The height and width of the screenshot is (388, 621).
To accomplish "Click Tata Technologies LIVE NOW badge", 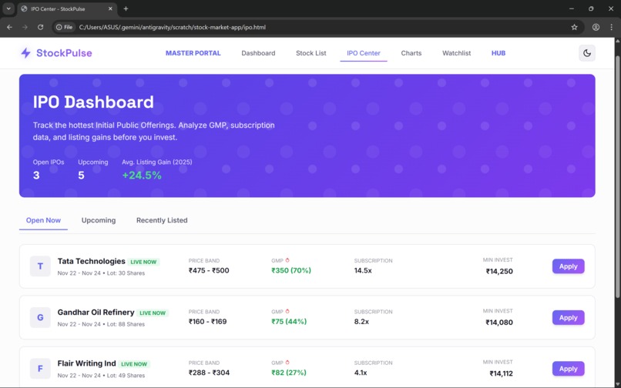I will [x=144, y=262].
